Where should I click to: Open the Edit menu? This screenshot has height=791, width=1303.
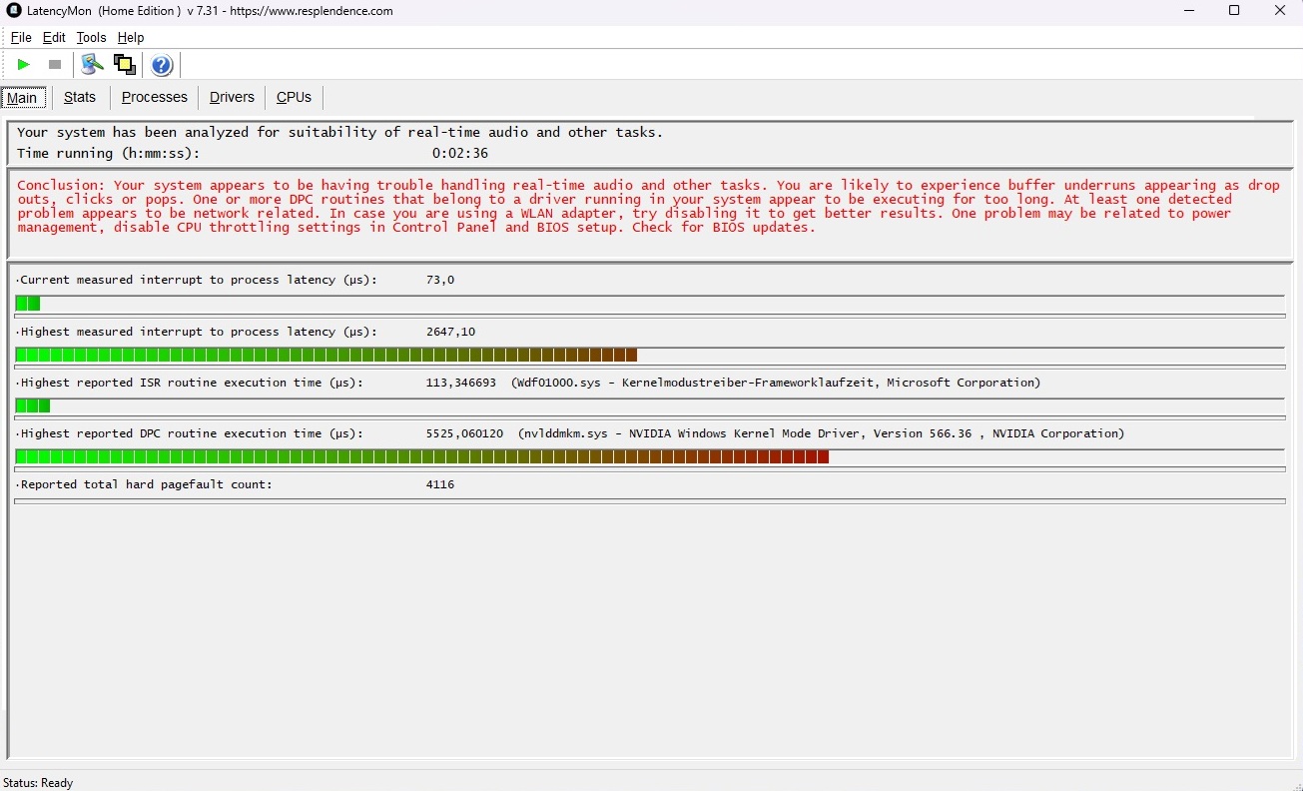pos(54,38)
